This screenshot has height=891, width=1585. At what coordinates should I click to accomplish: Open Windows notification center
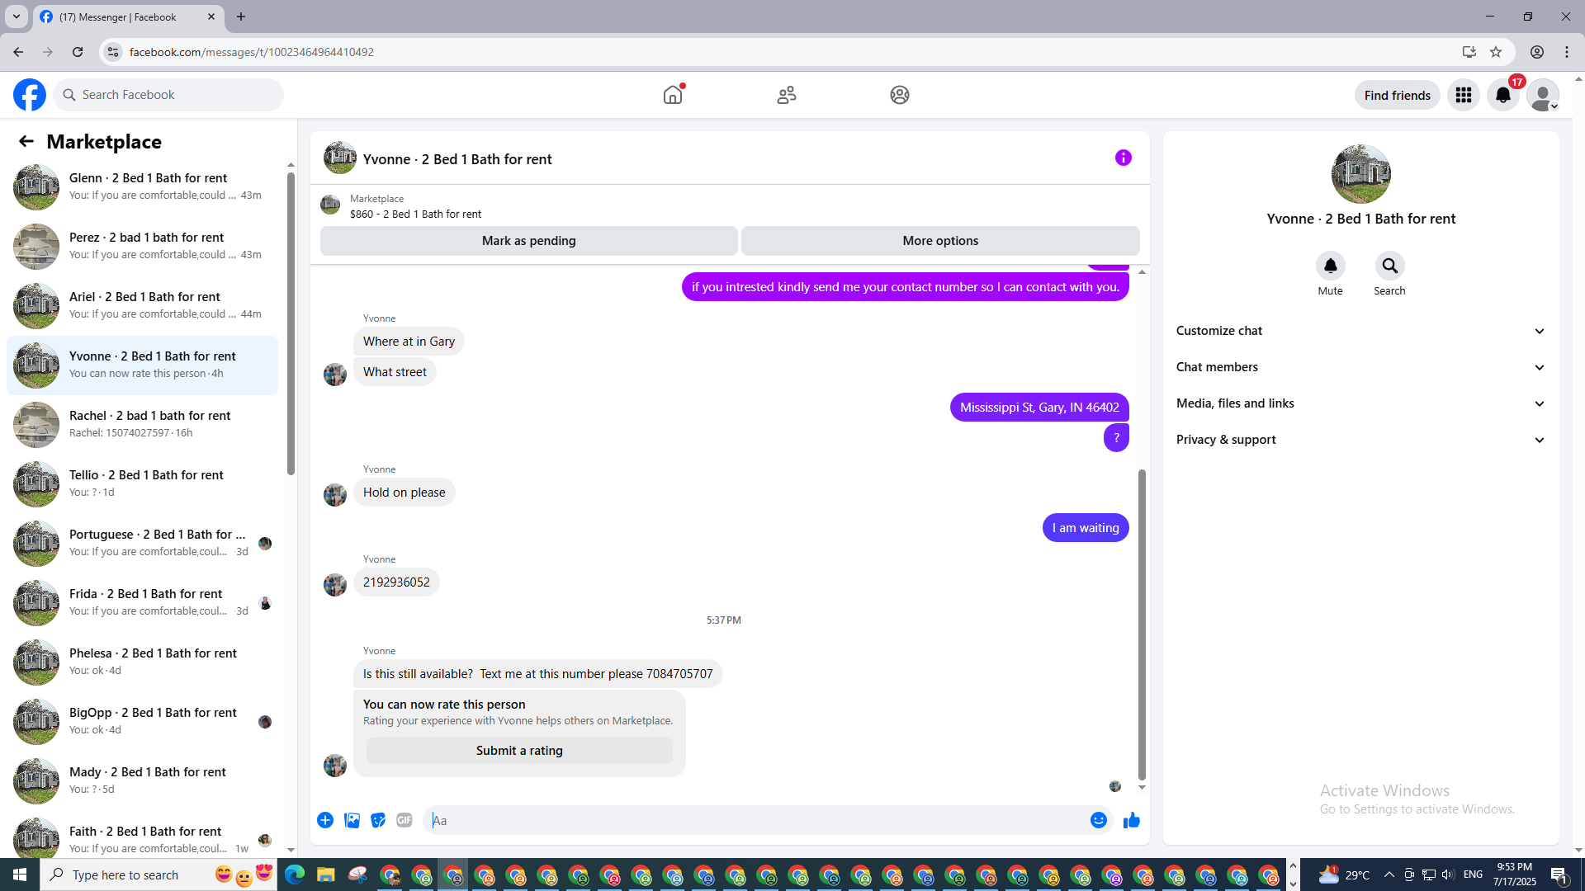[1559, 874]
